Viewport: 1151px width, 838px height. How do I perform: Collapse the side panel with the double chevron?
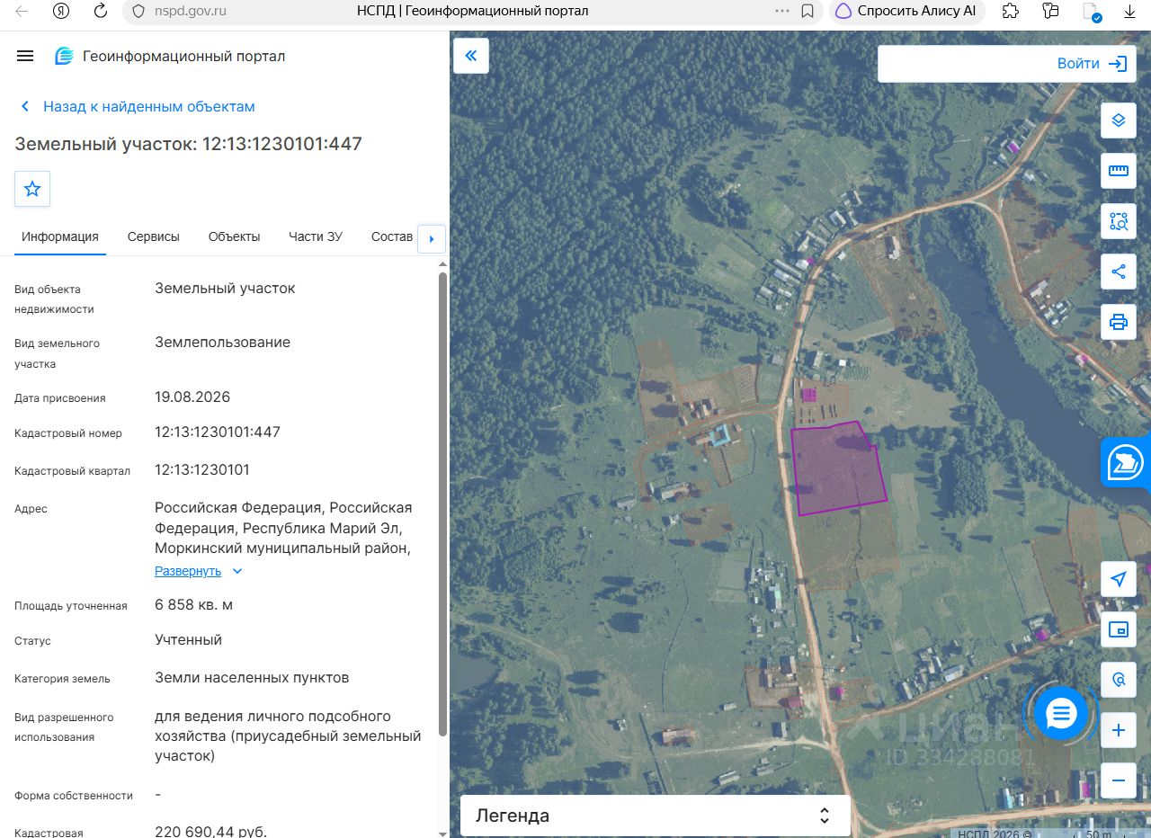[471, 56]
